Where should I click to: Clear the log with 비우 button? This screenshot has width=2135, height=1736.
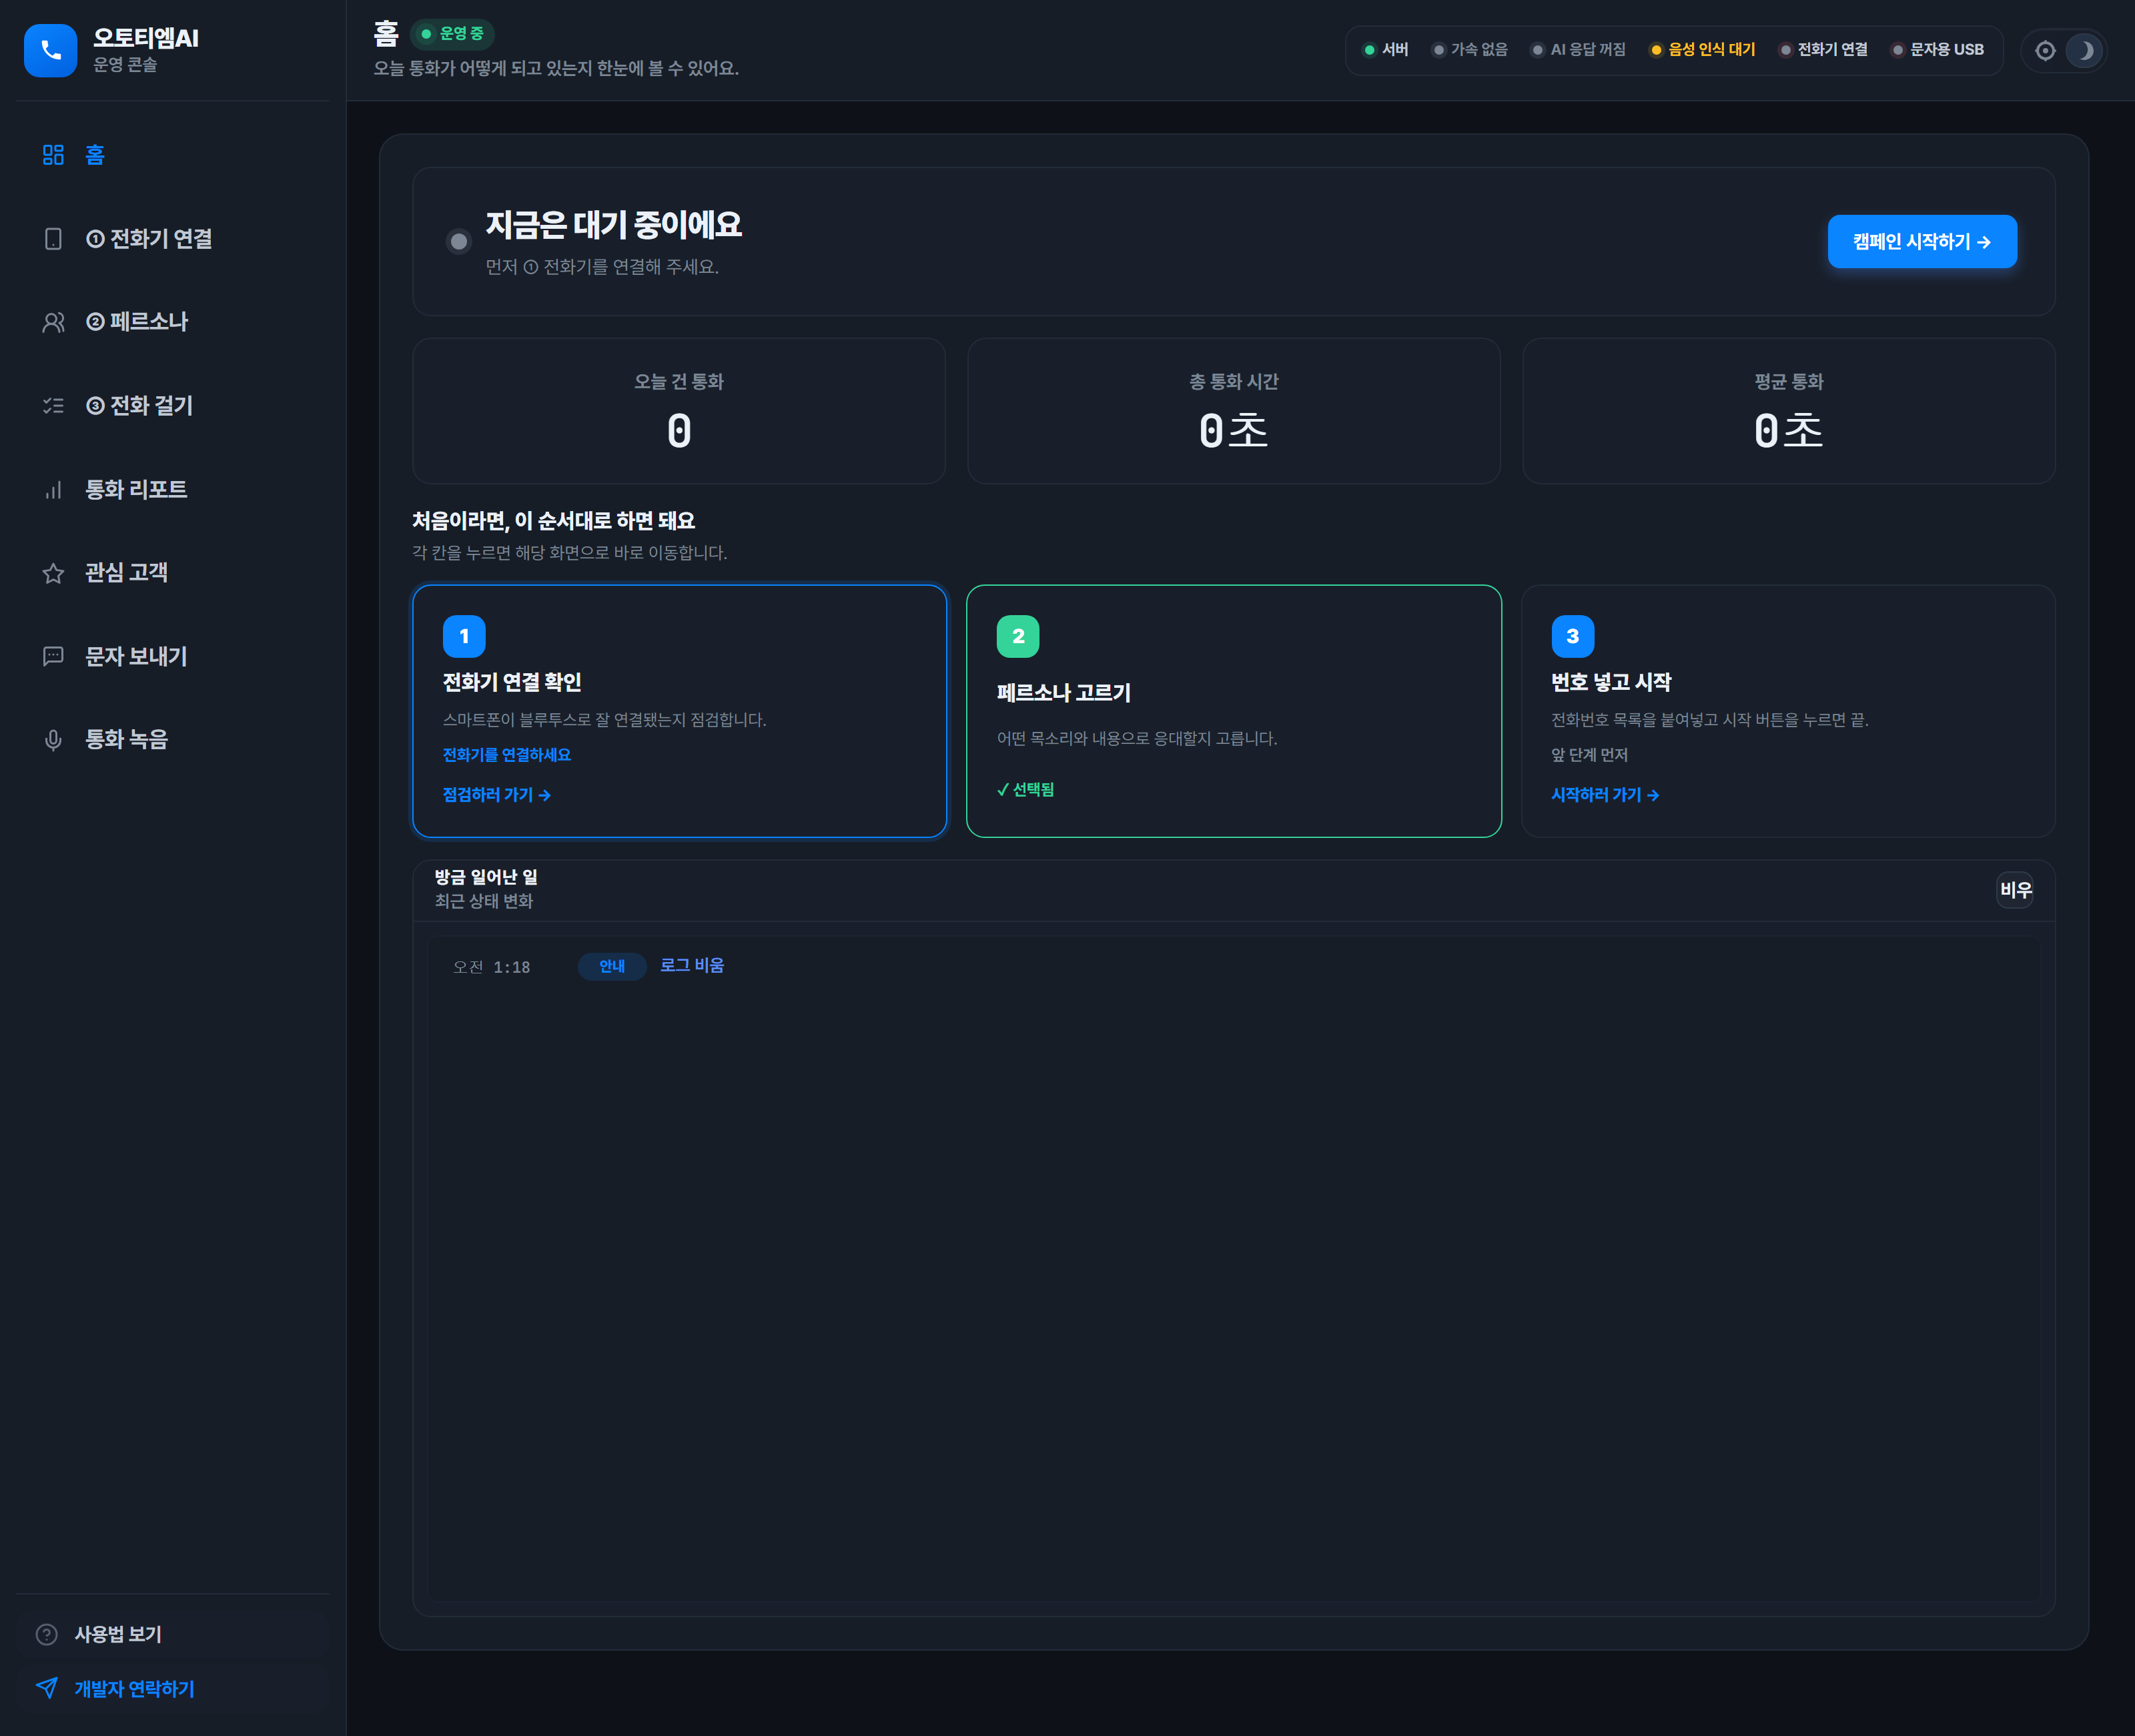click(x=2015, y=890)
